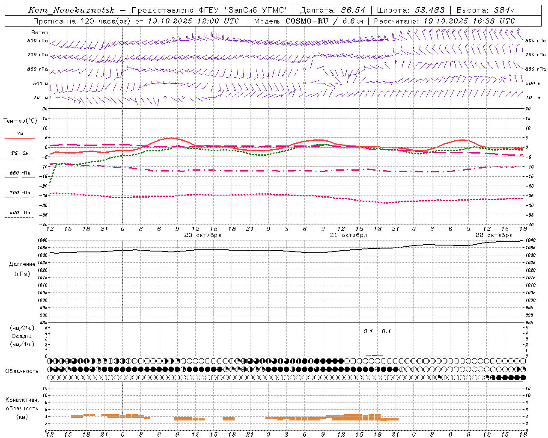The image size is (548, 438).
Task: Click the solid red 2м legend line sample
Action: (20, 138)
